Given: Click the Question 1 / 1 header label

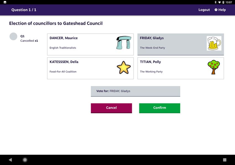Looking at the screenshot, I should point(24,10).
